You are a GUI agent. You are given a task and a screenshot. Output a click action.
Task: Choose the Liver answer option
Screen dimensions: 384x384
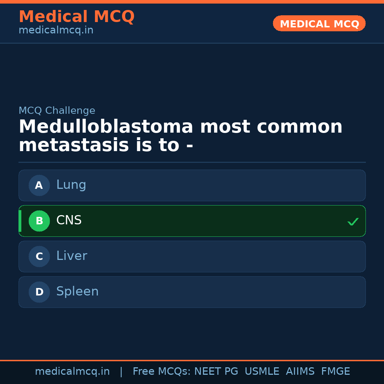point(192,256)
